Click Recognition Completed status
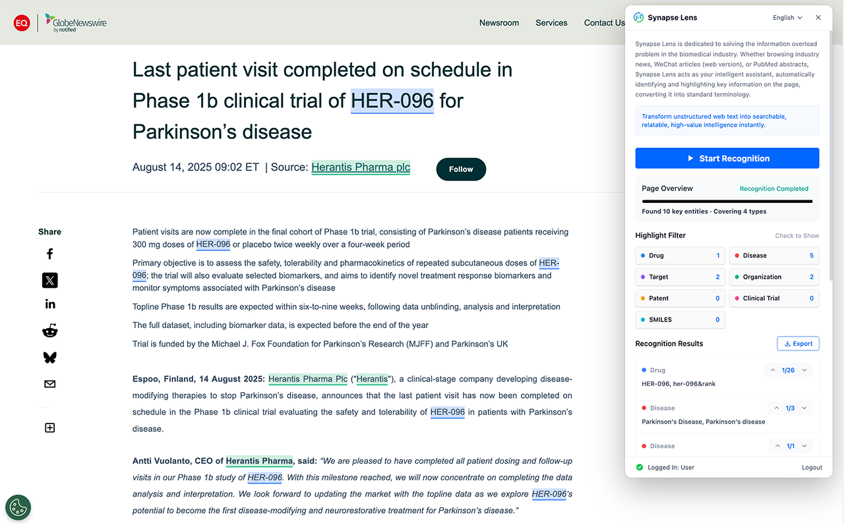The width and height of the screenshot is (844, 527). point(774,189)
